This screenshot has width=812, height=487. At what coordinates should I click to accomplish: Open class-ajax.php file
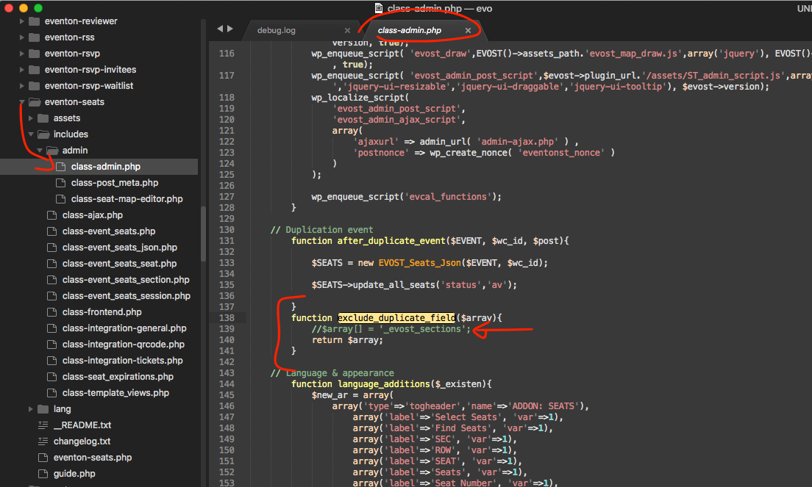click(92, 215)
